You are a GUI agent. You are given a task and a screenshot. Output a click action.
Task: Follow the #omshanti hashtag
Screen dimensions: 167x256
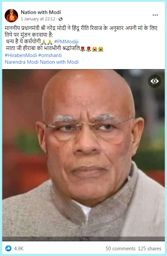point(50,55)
